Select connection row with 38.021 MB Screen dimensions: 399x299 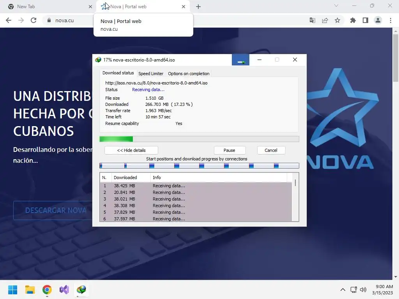(x=196, y=199)
